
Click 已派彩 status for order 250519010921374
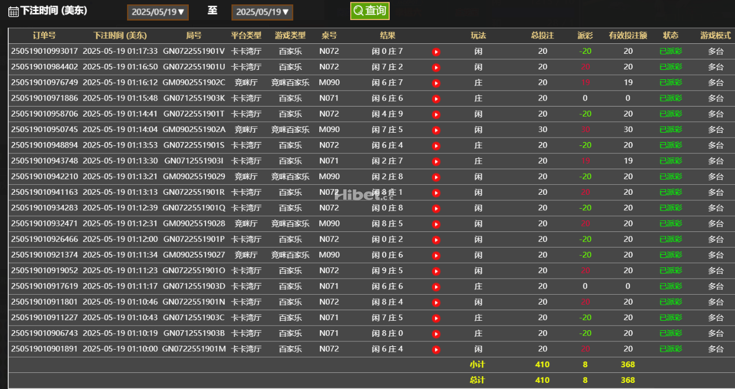click(x=670, y=255)
